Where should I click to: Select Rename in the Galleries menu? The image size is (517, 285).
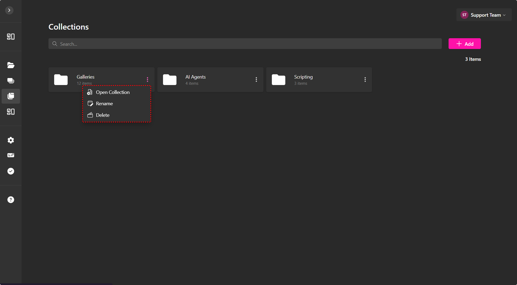point(104,104)
